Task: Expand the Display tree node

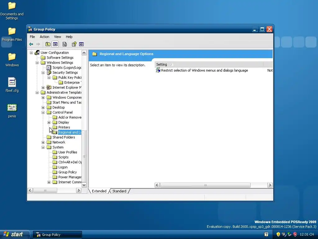Action: (x=49, y=122)
